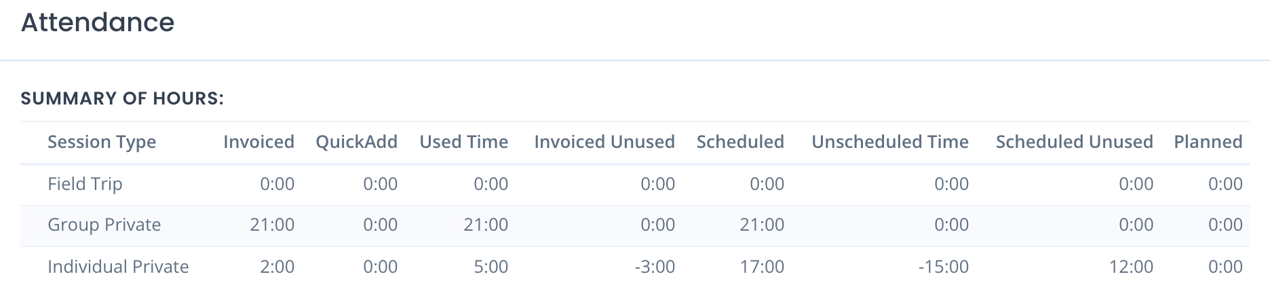Screen dimensions: 1270x304
Task: Click the -15:00 unscheduled time value
Action: pos(944,267)
